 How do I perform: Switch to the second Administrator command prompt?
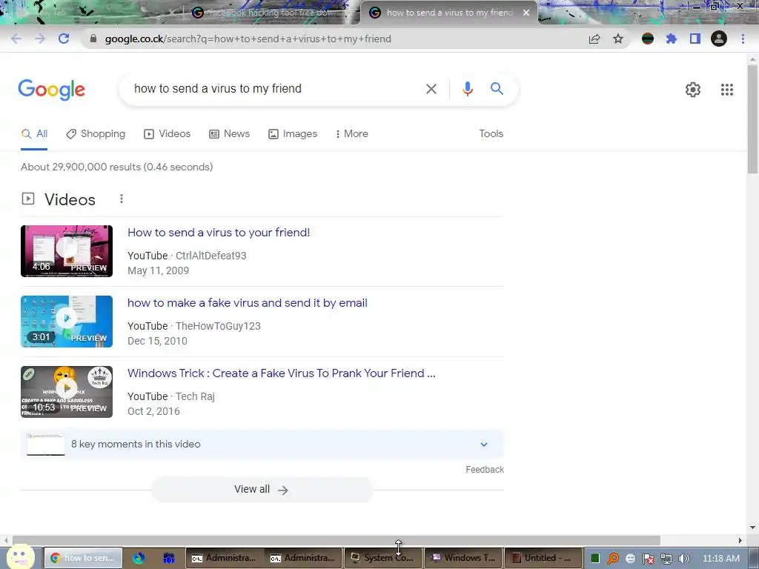pos(303,558)
